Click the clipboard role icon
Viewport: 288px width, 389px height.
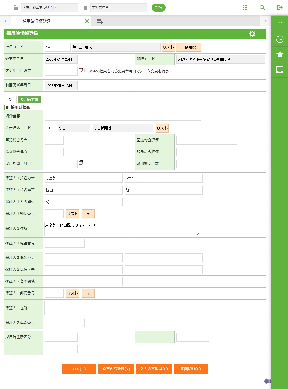[85, 8]
